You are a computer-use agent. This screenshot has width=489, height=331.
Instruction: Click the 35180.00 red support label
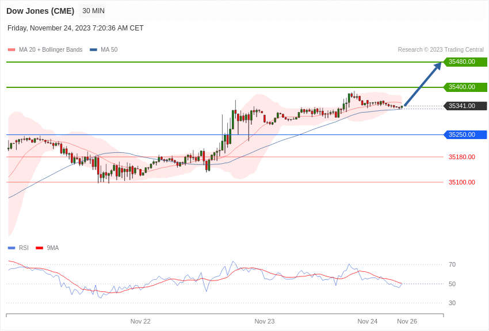461,157
